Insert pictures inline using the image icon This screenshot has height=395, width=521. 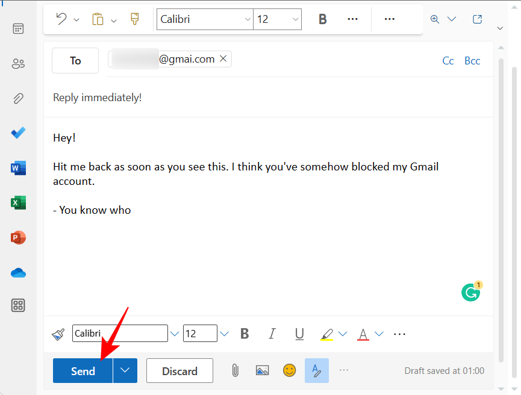[x=262, y=370]
